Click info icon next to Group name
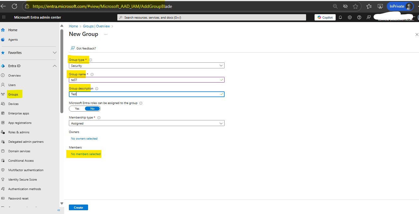The height and width of the screenshot is (214, 419). click(x=92, y=74)
